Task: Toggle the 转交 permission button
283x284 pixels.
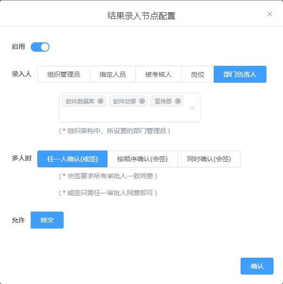Action: point(47,220)
